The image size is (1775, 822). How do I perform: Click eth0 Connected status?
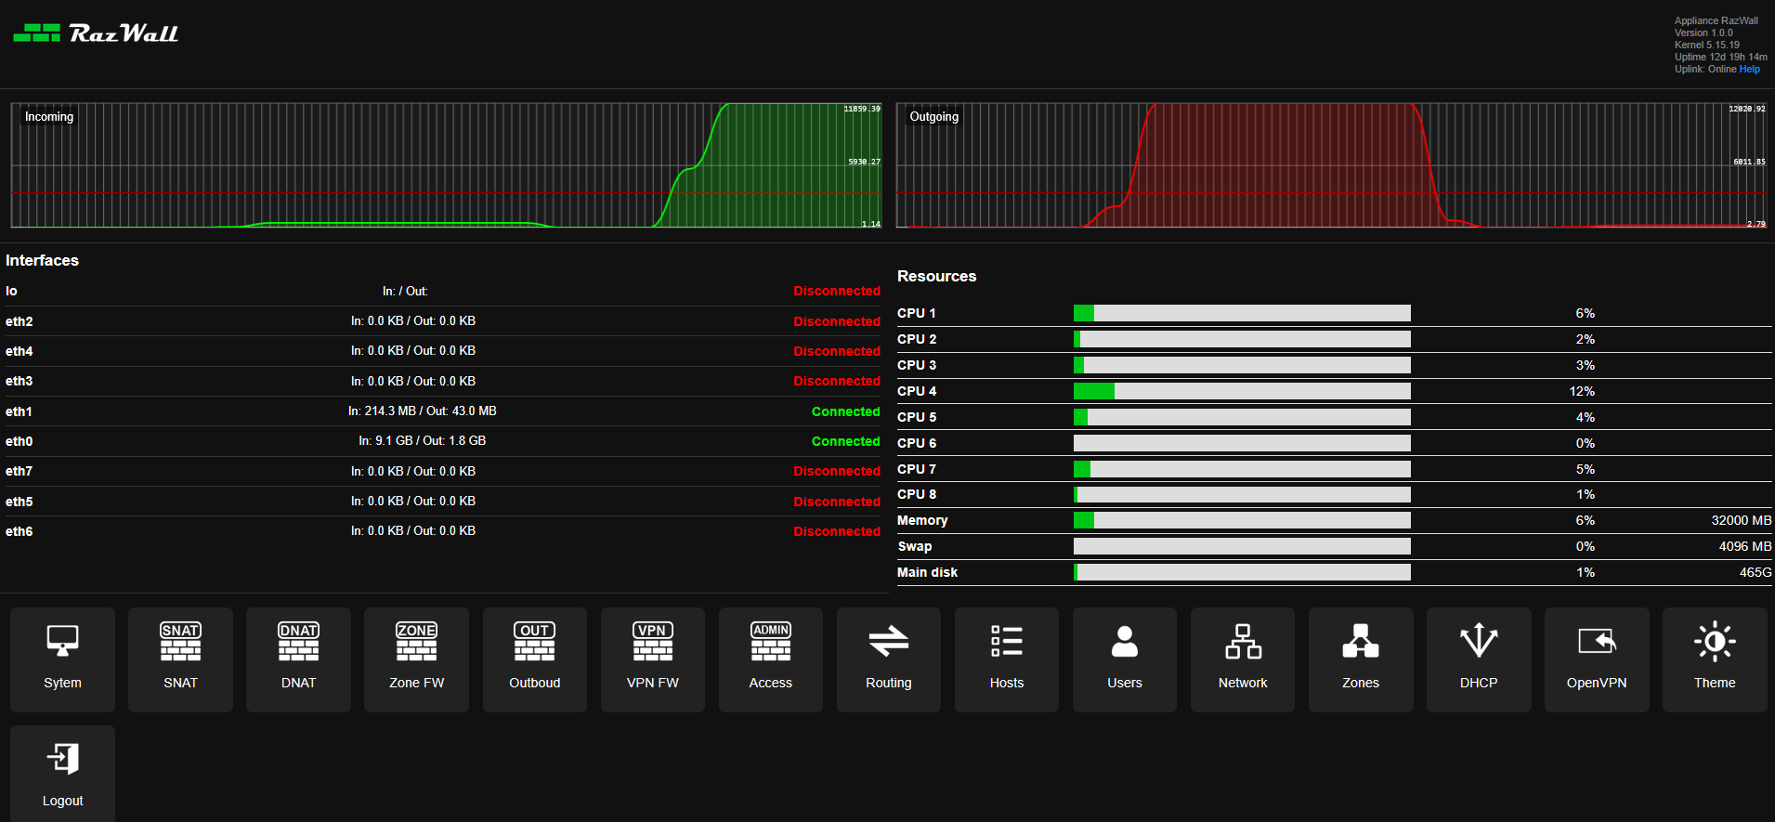click(845, 441)
